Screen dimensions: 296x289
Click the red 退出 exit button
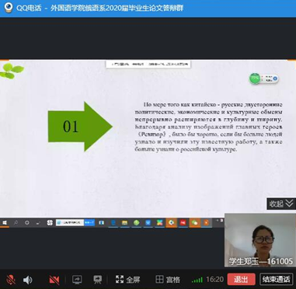point(241,280)
